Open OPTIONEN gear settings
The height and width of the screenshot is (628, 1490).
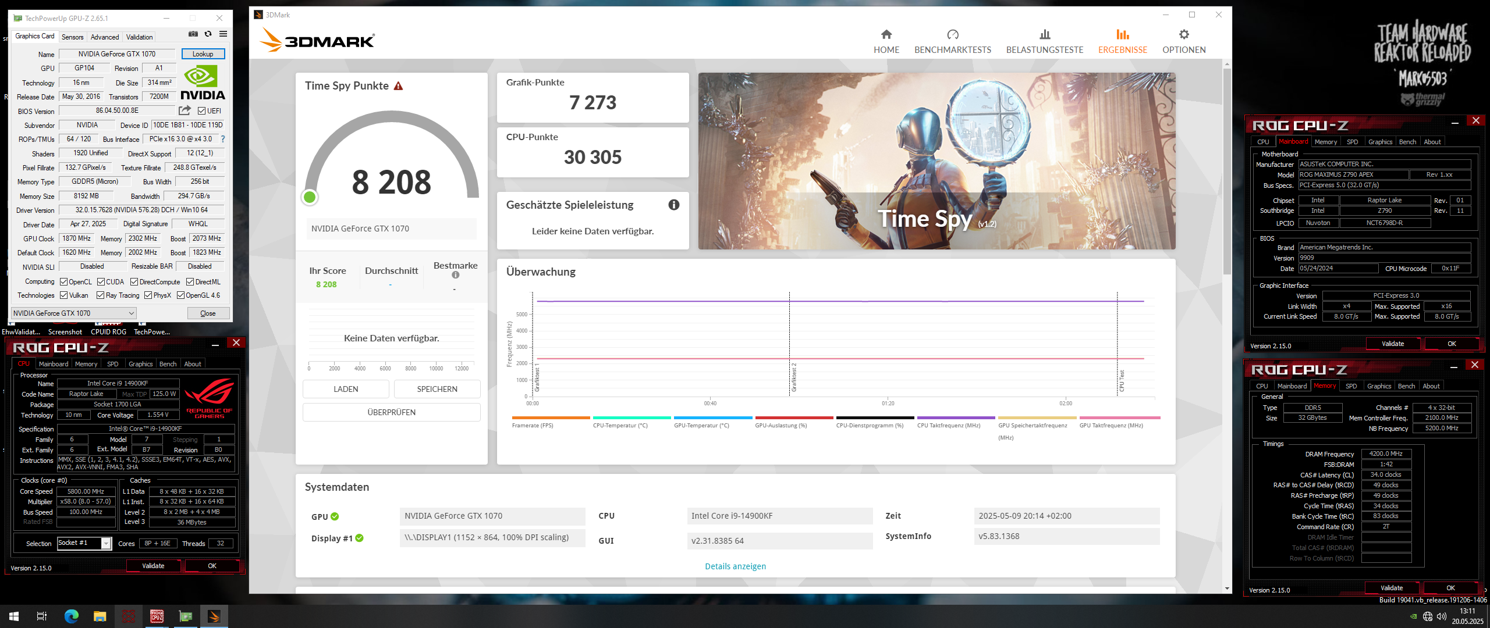pos(1183,42)
